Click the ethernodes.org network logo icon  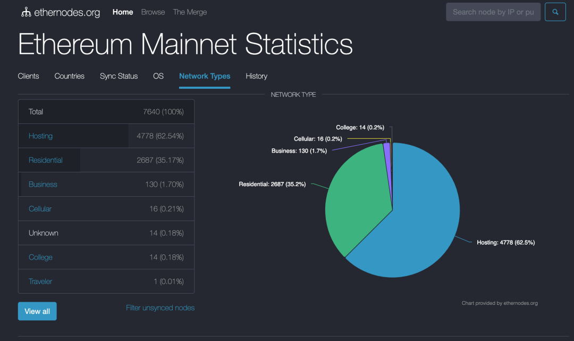[26, 12]
